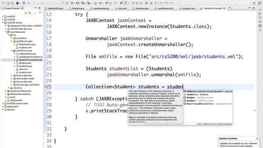Select JavaScript Resources node

(x=21, y=91)
